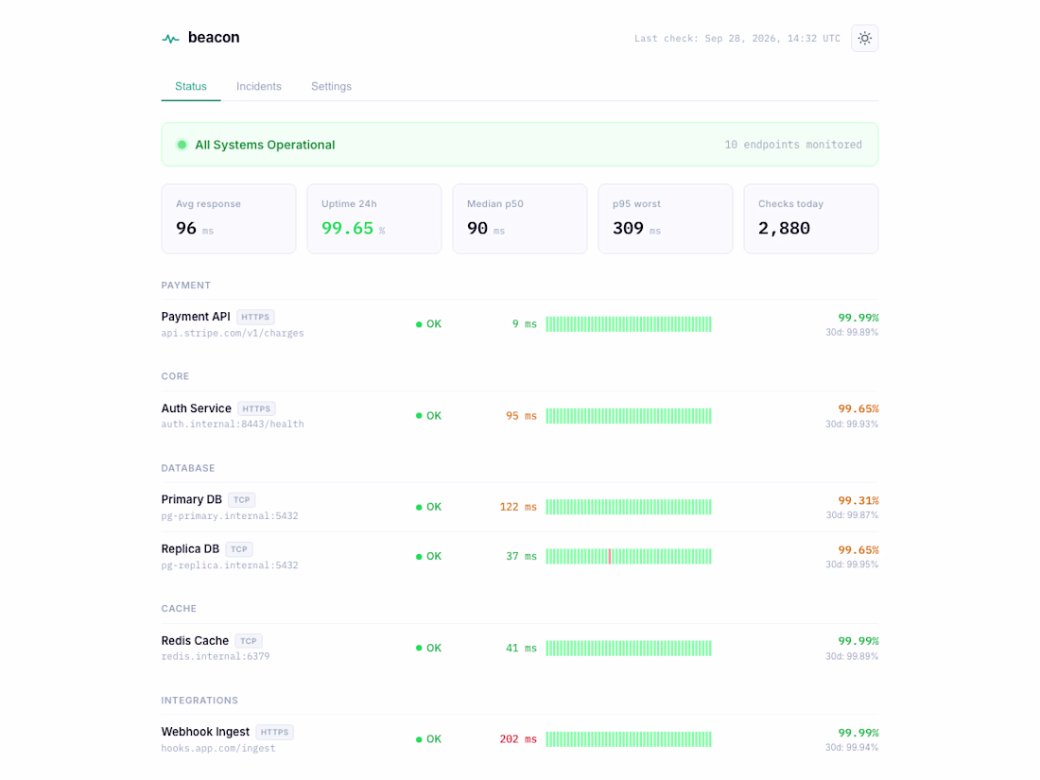Image resolution: width=1040 pixels, height=780 pixels.
Task: Select the Primary DB 99.31% uptime value
Action: coord(858,500)
